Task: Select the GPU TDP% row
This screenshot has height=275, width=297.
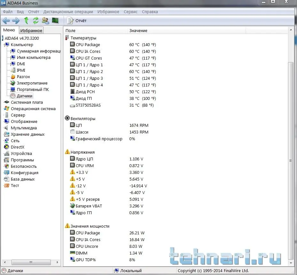Action: pyautogui.click(x=103, y=260)
